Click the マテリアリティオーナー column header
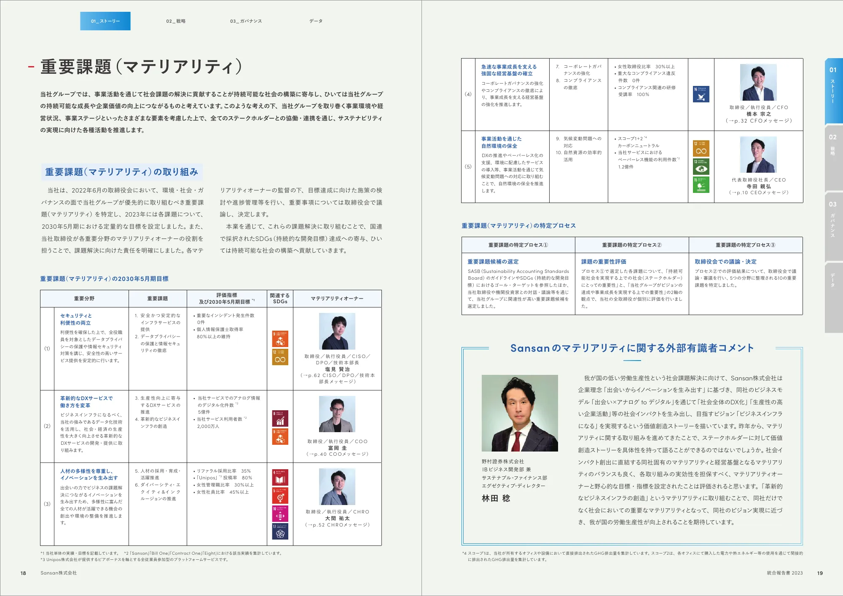Image resolution: width=843 pixels, height=596 pixels. pos(337,299)
